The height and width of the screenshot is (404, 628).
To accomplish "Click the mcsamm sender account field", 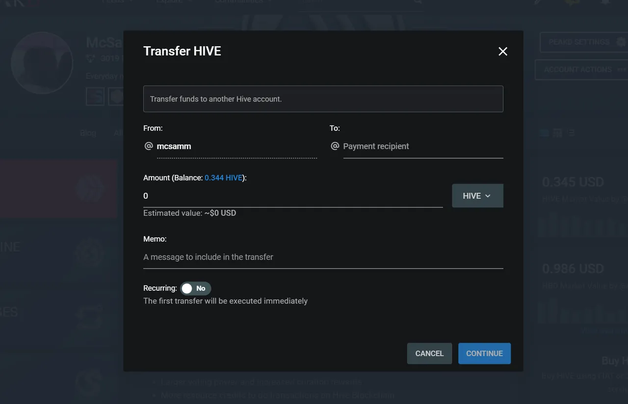I will pyautogui.click(x=236, y=146).
